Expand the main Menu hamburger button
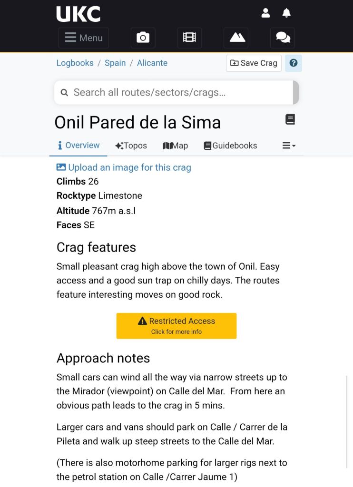 (84, 38)
